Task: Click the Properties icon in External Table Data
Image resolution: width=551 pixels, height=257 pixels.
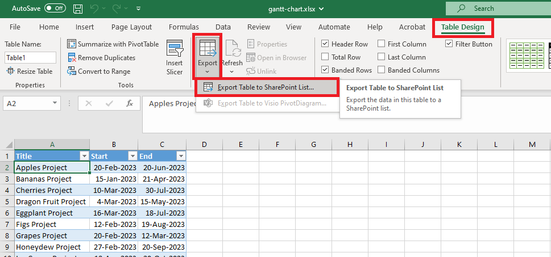Action: [251, 44]
